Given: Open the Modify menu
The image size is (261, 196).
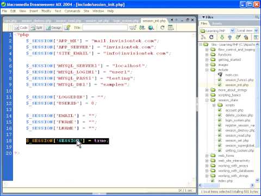Looking at the screenshot, I should (x=46, y=11).
